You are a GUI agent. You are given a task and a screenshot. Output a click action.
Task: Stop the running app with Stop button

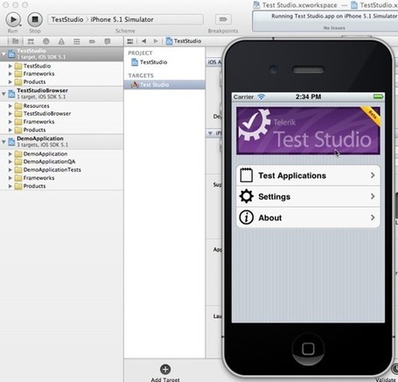[x=35, y=19]
